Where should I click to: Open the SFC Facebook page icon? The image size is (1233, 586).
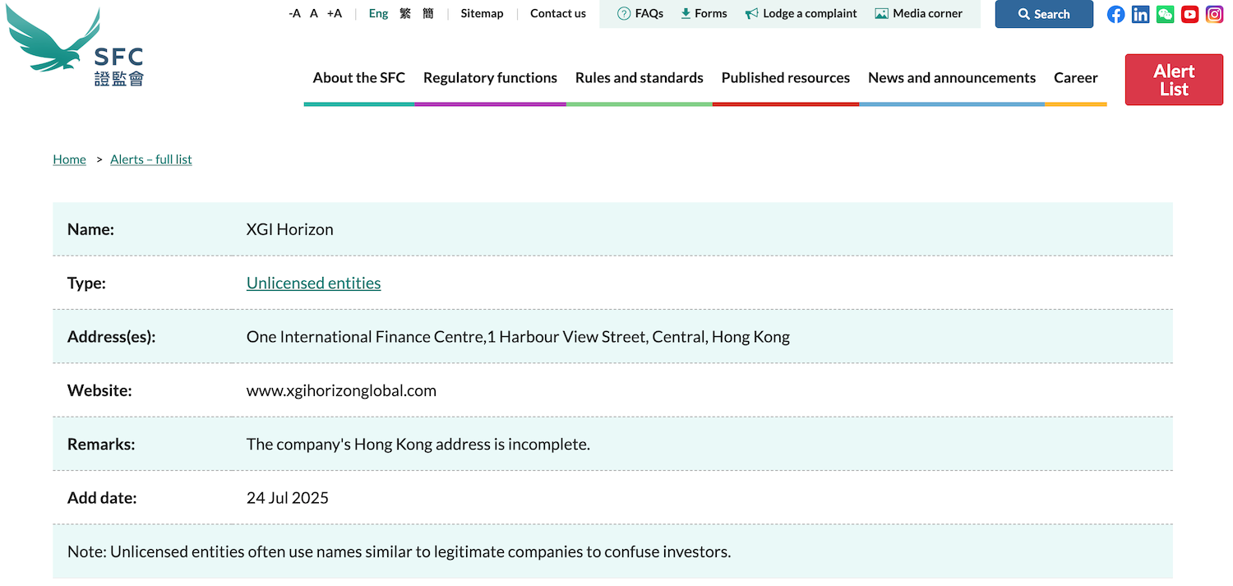[x=1115, y=14]
